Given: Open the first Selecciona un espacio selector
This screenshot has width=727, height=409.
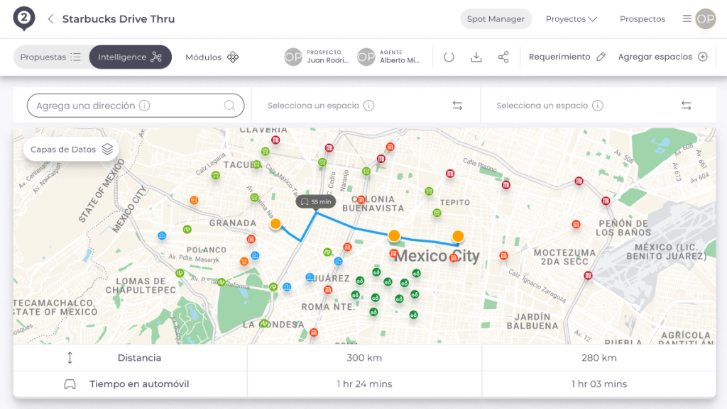Looking at the screenshot, I should pos(366,106).
